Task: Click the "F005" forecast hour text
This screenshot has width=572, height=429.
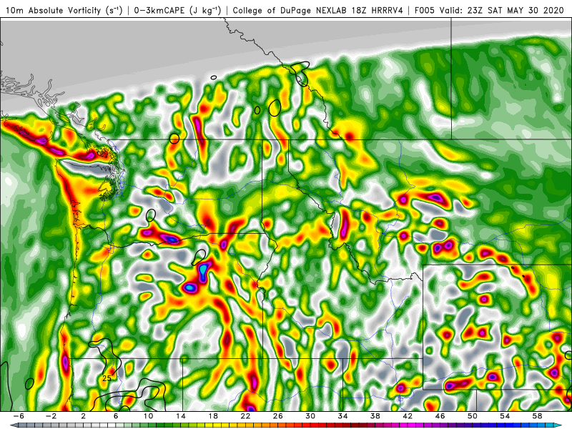Action: (424, 10)
